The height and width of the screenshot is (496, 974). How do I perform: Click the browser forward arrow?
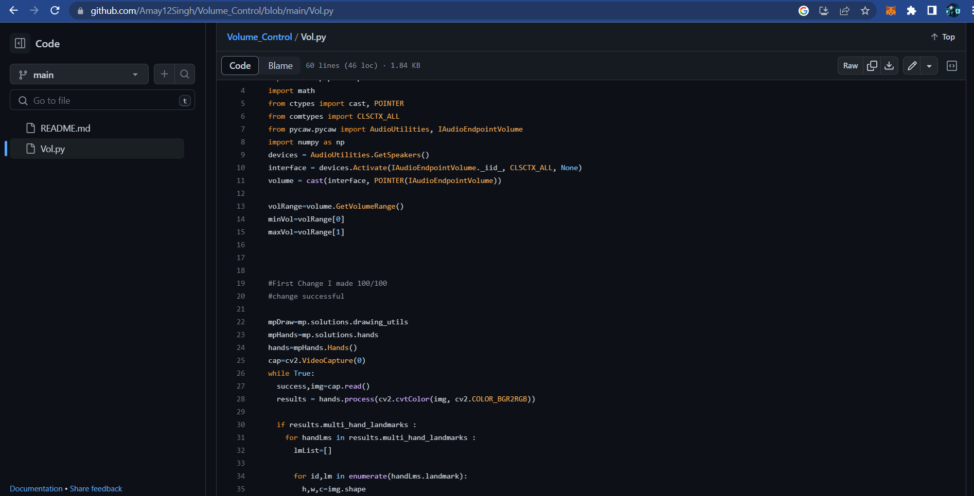pos(34,10)
